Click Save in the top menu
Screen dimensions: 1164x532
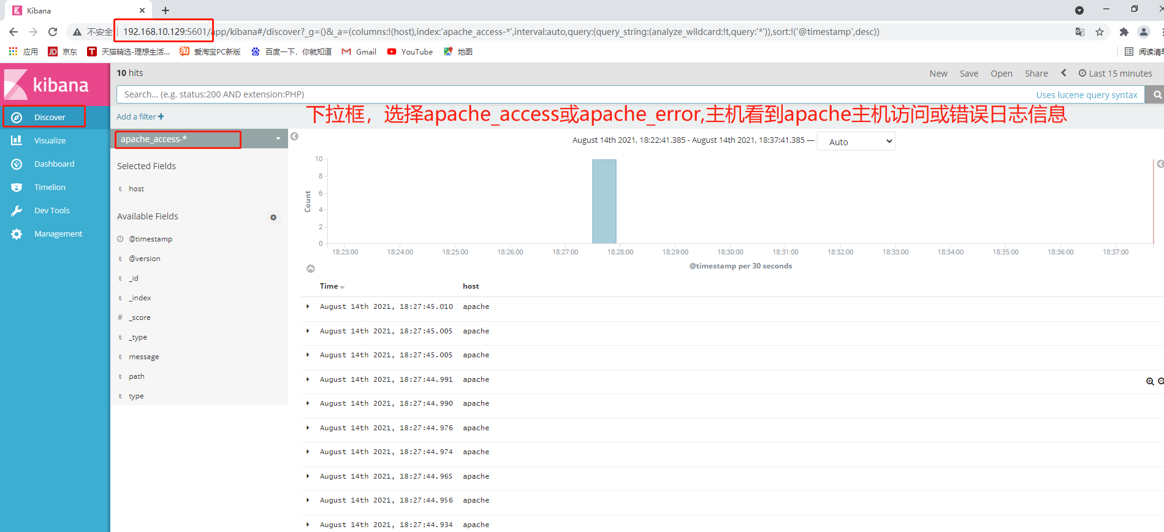coord(969,74)
